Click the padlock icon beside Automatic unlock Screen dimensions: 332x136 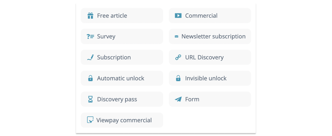(x=90, y=78)
